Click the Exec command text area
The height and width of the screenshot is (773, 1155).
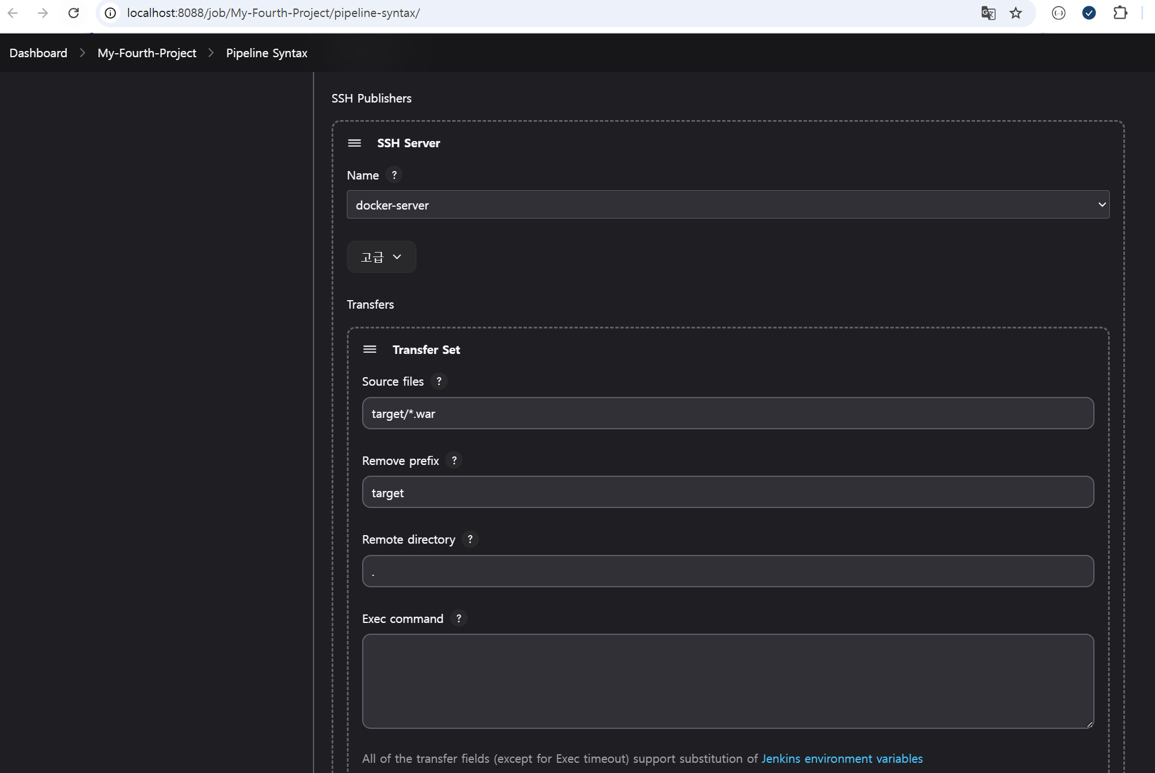pyautogui.click(x=728, y=681)
